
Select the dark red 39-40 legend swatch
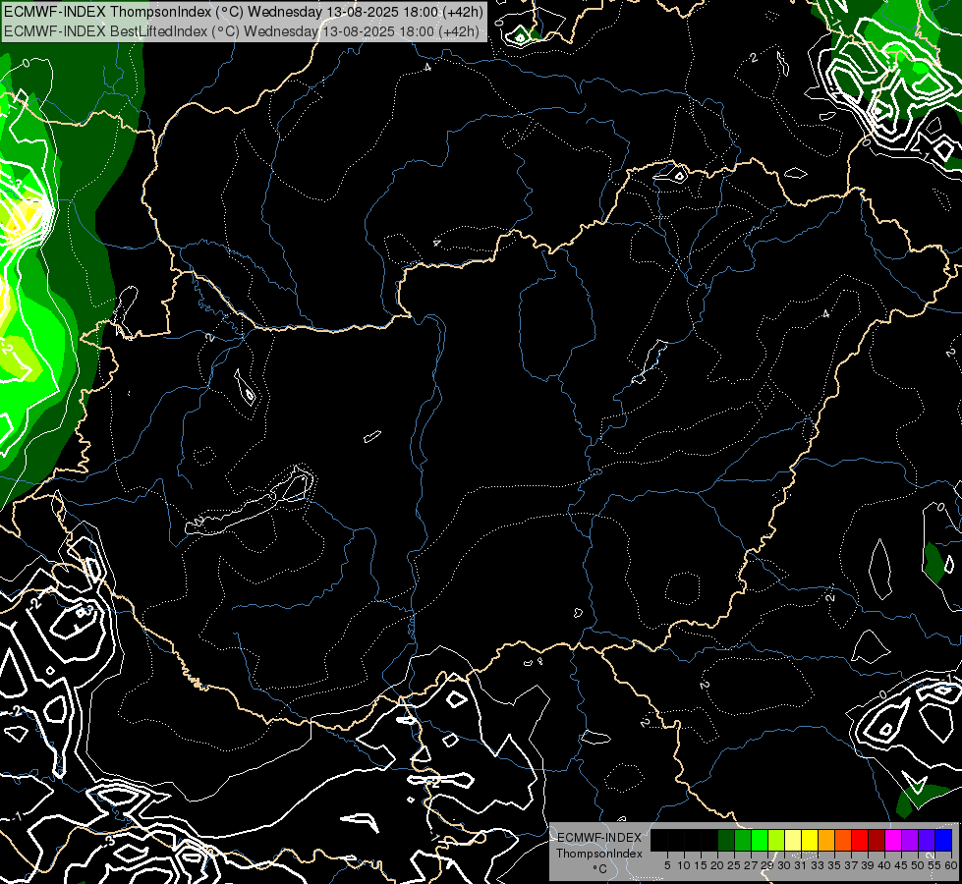877,840
